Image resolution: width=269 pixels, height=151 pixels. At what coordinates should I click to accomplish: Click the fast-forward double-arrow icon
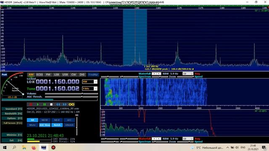click(65, 104)
